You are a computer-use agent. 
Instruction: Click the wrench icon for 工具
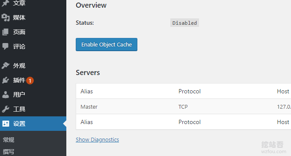(x=6, y=109)
